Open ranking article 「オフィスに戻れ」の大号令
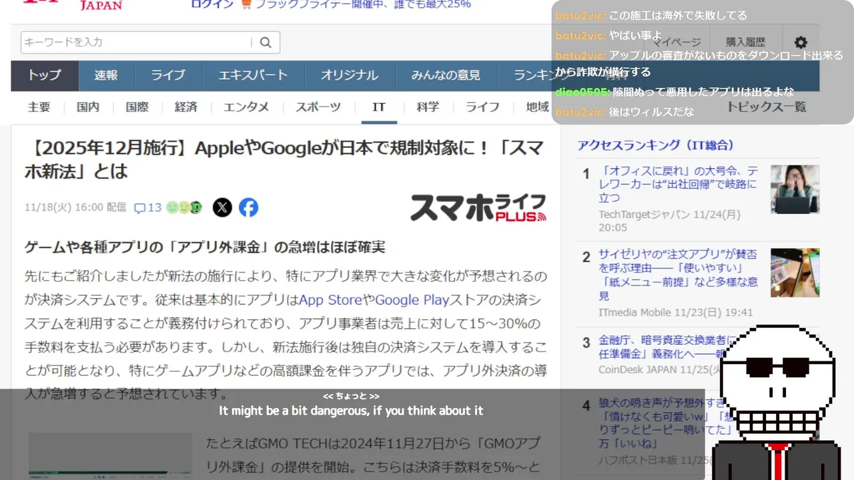Screen dimensions: 854x480 click(679, 184)
